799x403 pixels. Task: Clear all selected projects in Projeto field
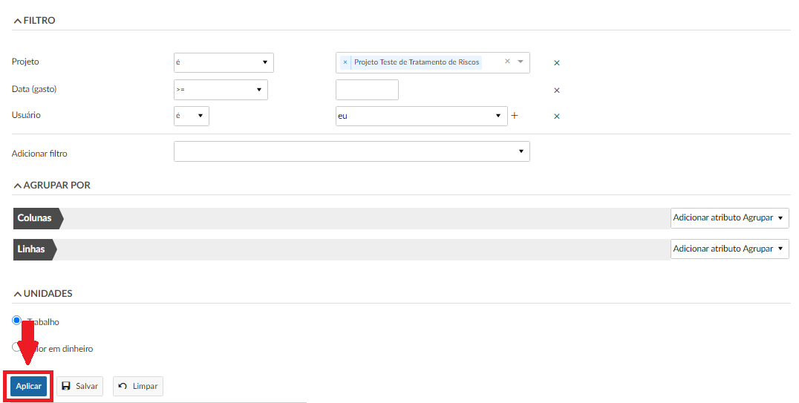coord(507,62)
